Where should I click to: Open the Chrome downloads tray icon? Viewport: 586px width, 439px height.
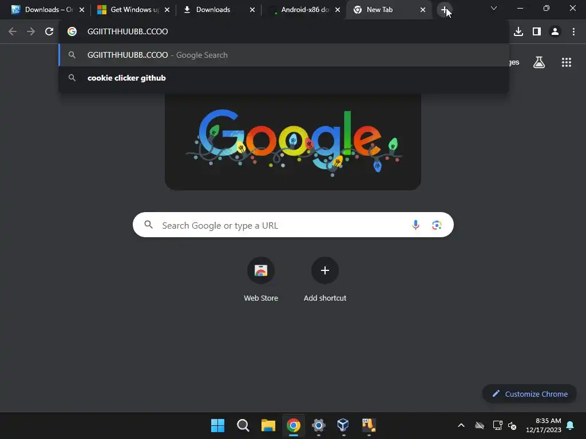(518, 31)
